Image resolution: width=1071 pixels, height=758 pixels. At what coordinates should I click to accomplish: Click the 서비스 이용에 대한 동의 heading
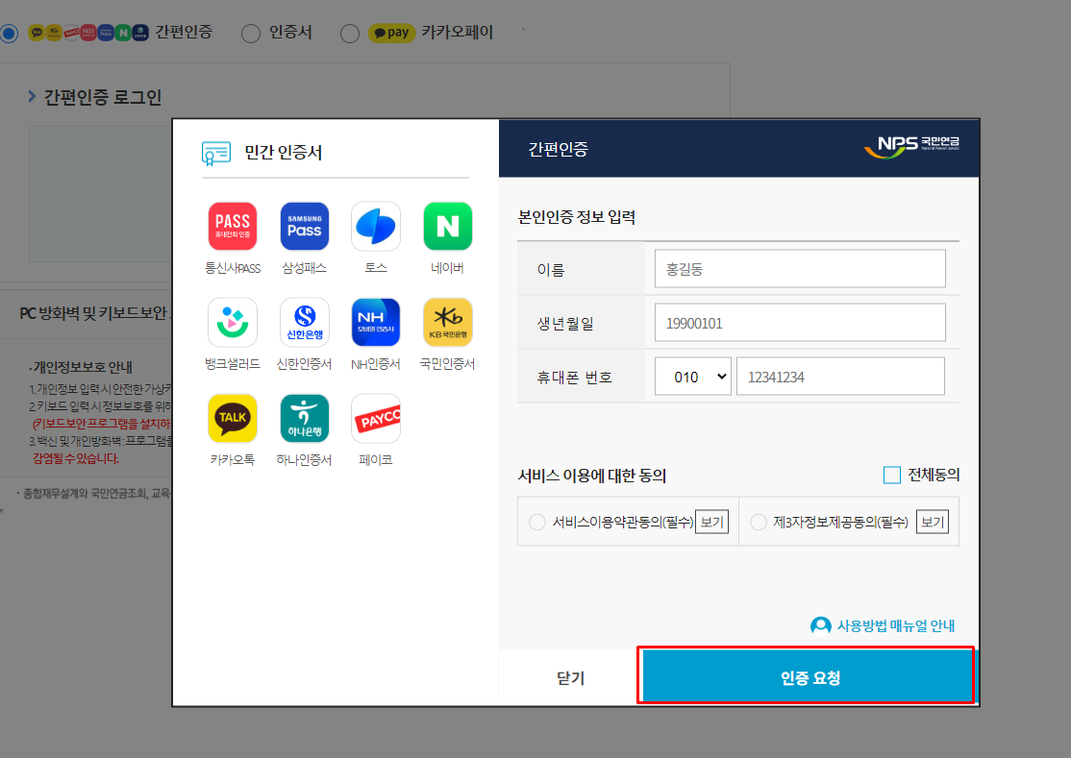tap(591, 475)
